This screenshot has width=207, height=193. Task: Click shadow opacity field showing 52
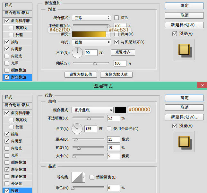(114, 118)
